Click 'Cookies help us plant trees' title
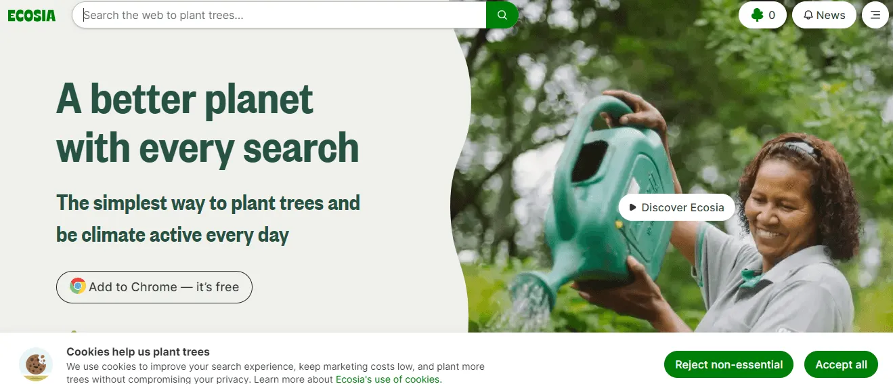The width and height of the screenshot is (893, 384). pyautogui.click(x=138, y=351)
